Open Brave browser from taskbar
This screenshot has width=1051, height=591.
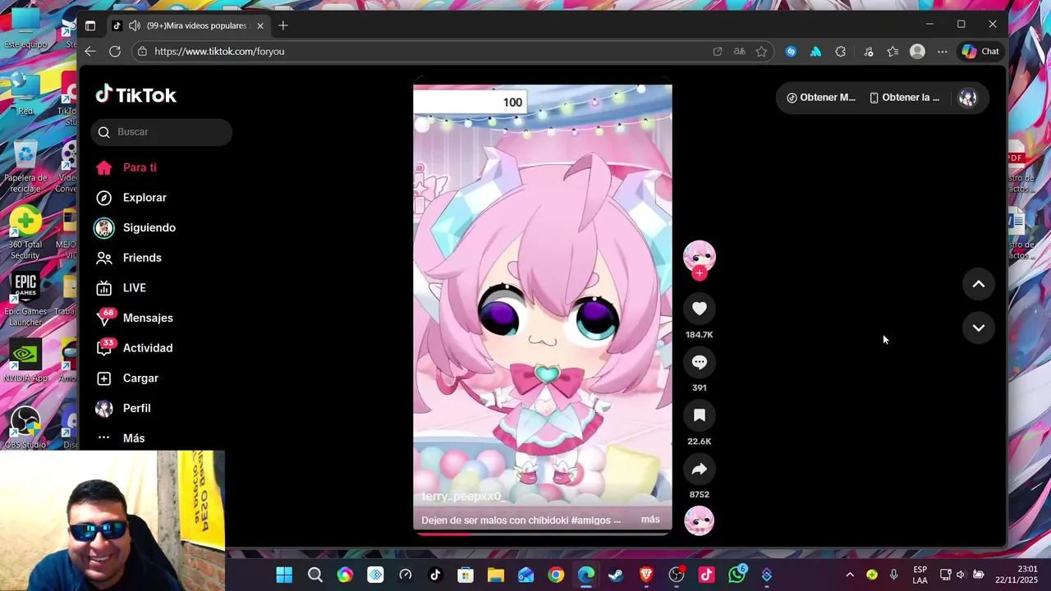646,575
